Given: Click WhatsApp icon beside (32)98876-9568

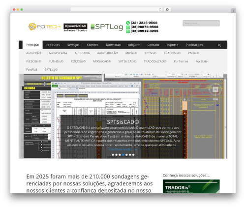Looking at the screenshot, I should click(x=128, y=27).
